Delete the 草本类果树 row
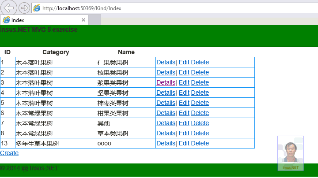The height and width of the screenshot is (178, 318). [200, 133]
